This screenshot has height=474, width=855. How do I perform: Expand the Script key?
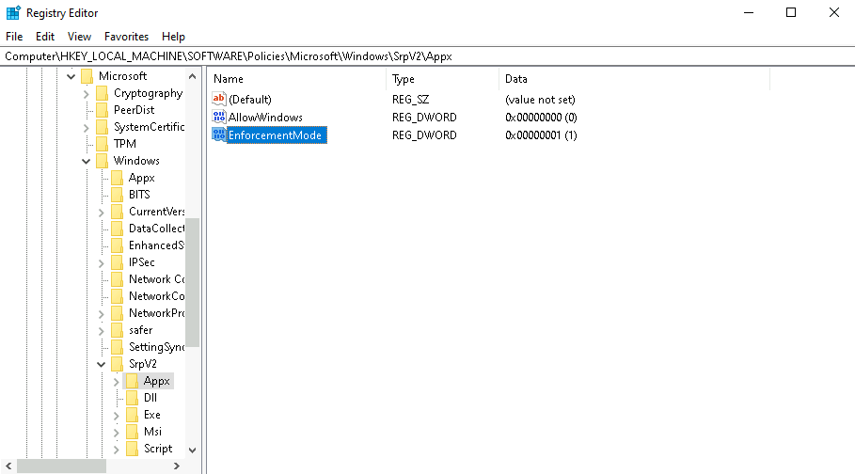tap(116, 449)
